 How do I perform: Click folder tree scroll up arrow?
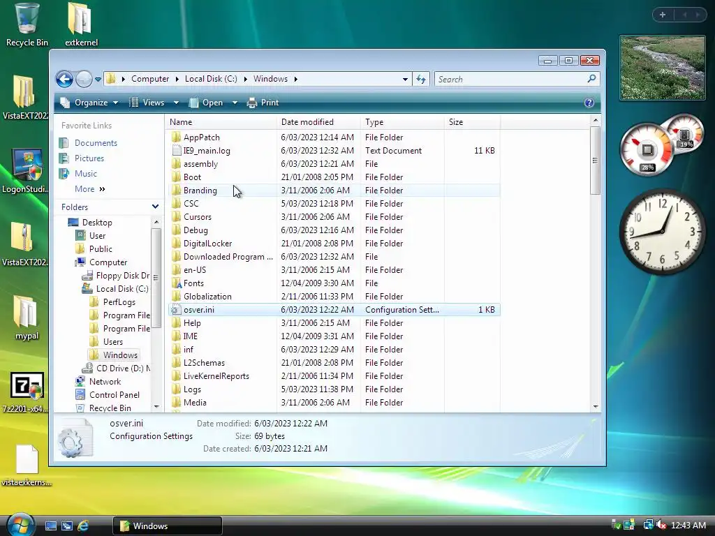pos(156,222)
